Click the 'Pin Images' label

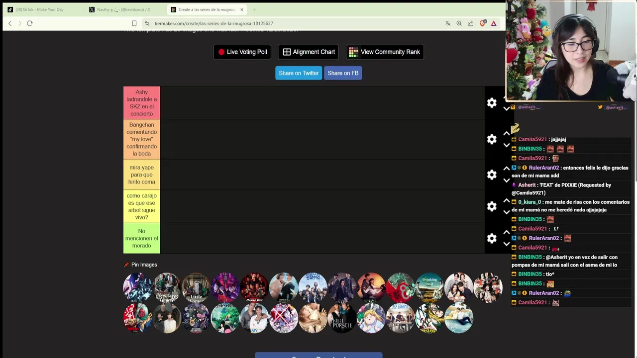click(144, 265)
